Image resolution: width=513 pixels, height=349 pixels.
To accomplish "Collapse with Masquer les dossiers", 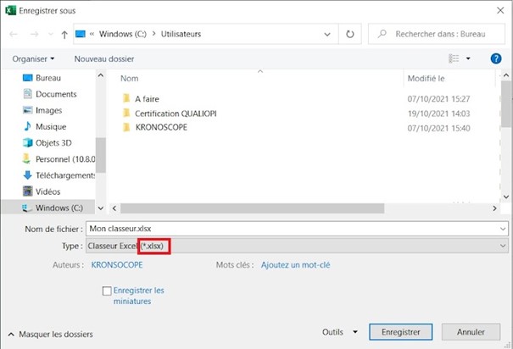I will tap(51, 334).
